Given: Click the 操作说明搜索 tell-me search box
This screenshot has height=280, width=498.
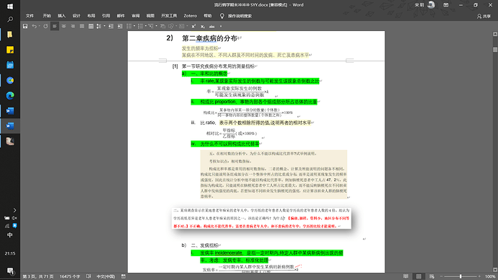Looking at the screenshot, I should click(x=236, y=16).
